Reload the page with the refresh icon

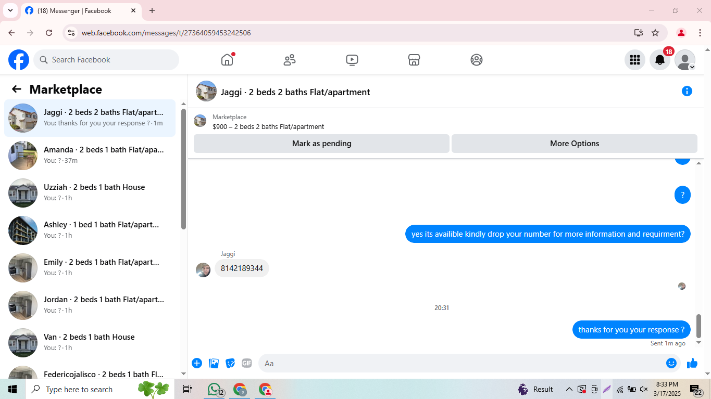point(49,33)
